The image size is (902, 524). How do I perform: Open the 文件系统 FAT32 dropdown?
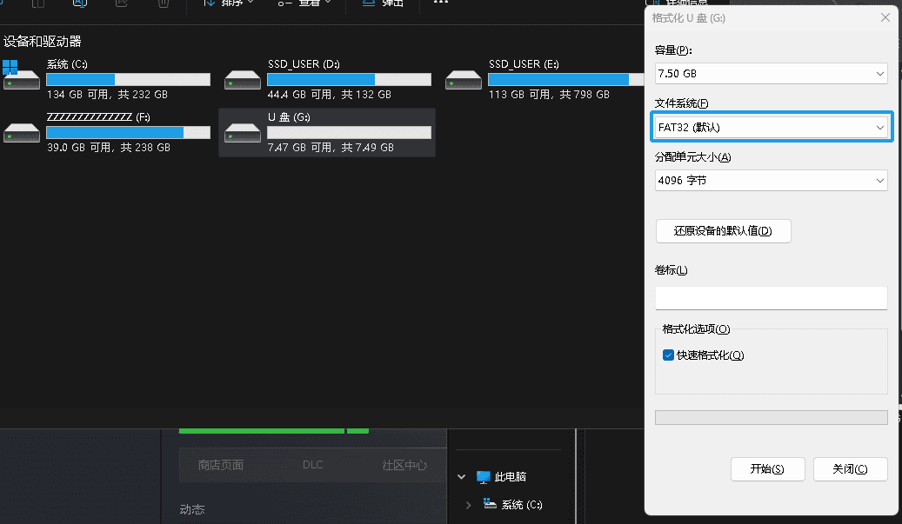771,126
